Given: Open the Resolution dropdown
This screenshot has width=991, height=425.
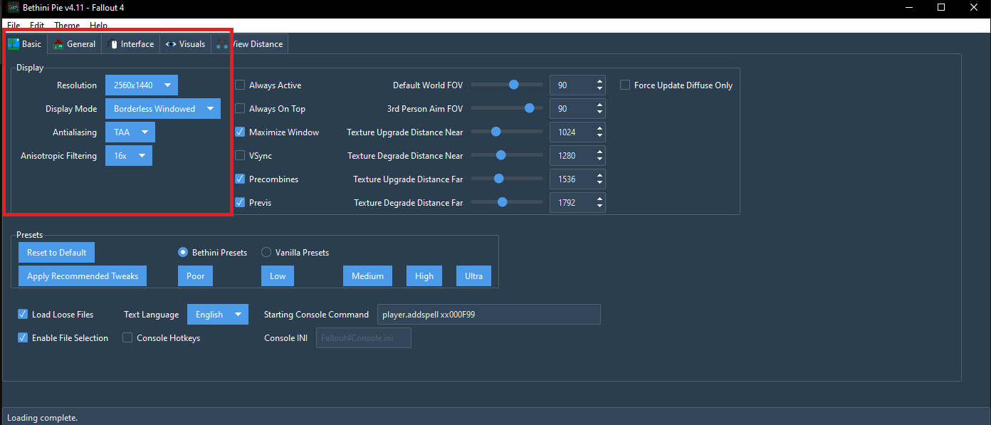Looking at the screenshot, I should point(141,84).
